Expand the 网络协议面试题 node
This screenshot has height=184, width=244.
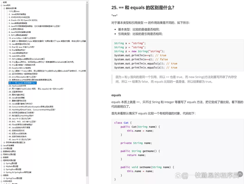tap(1, 155)
